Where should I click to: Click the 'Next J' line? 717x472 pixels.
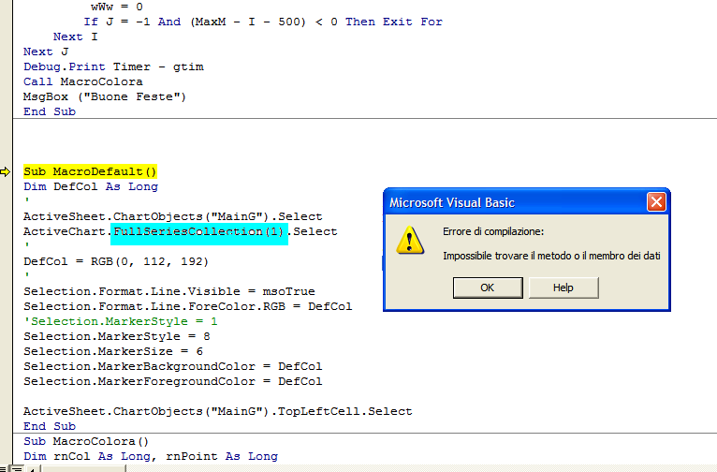point(46,52)
